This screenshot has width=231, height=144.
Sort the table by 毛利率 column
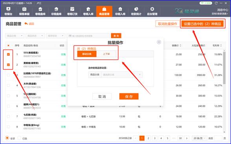pyautogui.click(x=217, y=46)
